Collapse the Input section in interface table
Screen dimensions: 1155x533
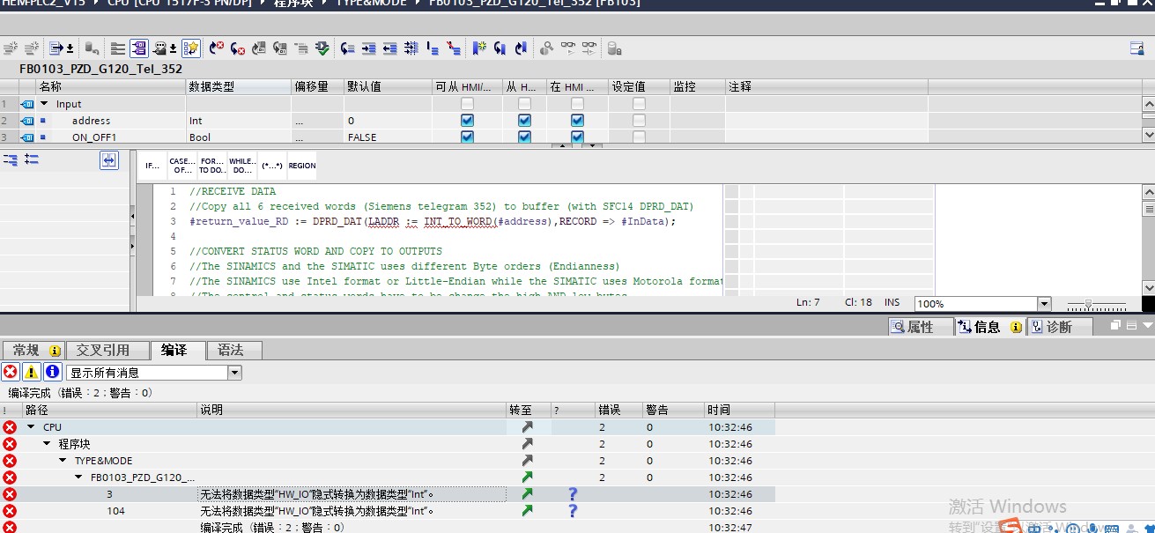pyautogui.click(x=44, y=104)
